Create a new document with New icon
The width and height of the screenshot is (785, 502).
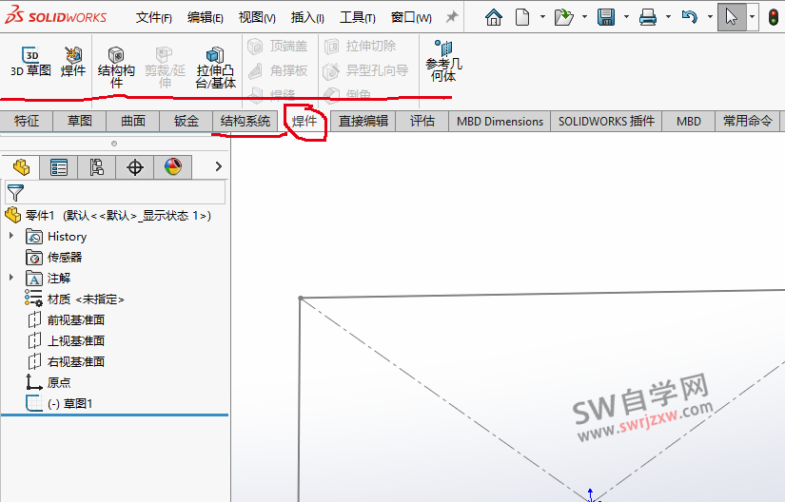click(x=522, y=17)
